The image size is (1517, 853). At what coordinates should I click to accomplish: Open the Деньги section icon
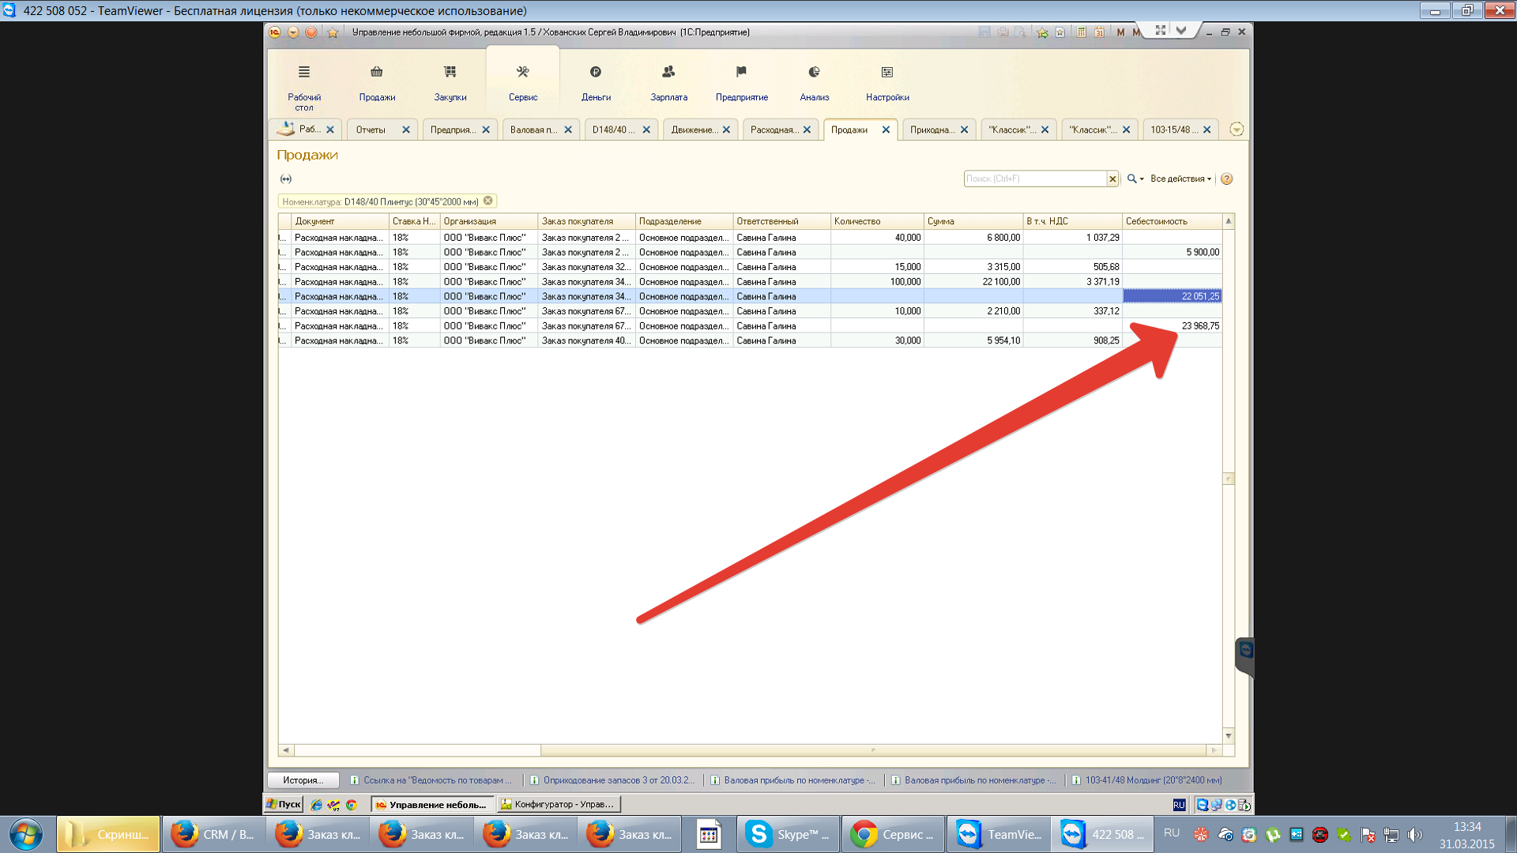(596, 73)
